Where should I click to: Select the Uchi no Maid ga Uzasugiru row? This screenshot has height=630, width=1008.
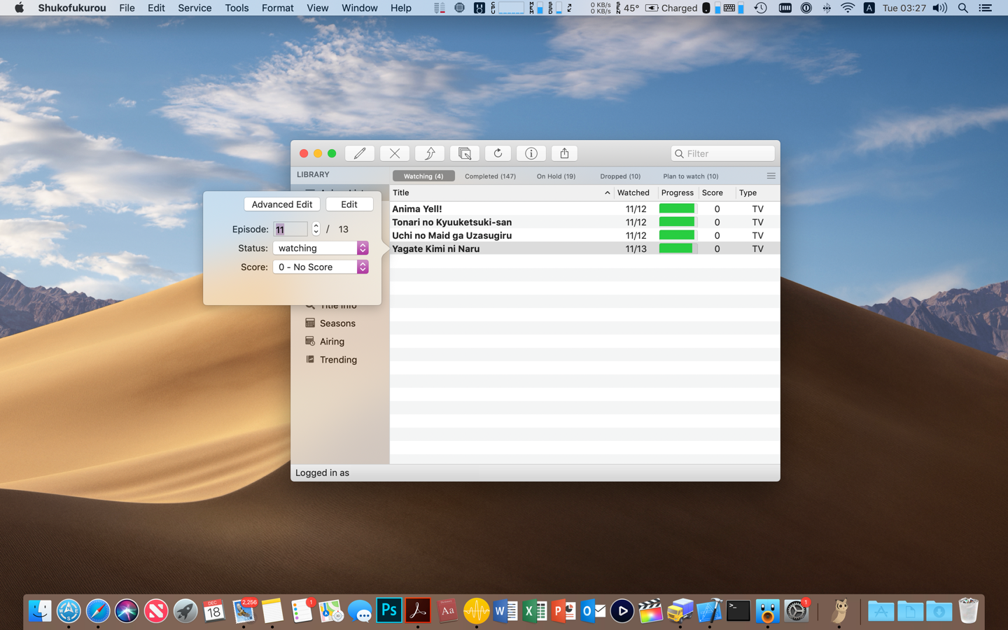[584, 235]
